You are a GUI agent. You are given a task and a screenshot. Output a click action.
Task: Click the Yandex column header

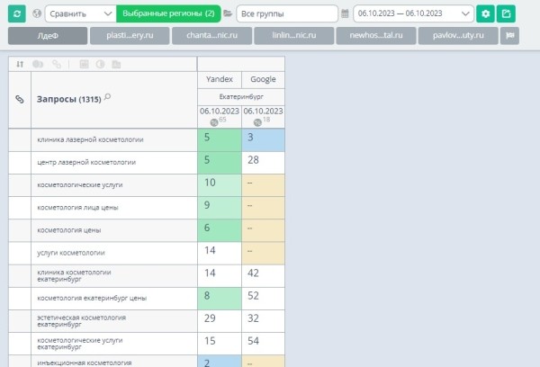point(219,80)
